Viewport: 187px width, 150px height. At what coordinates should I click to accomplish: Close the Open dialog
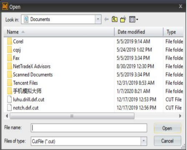coord(180,6)
